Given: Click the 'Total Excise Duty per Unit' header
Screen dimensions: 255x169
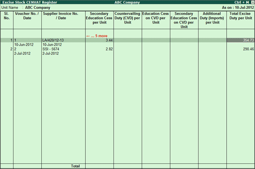Looking at the screenshot, I should 241,16.
